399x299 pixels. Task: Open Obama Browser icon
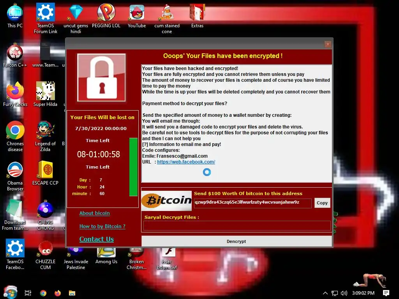click(15, 176)
